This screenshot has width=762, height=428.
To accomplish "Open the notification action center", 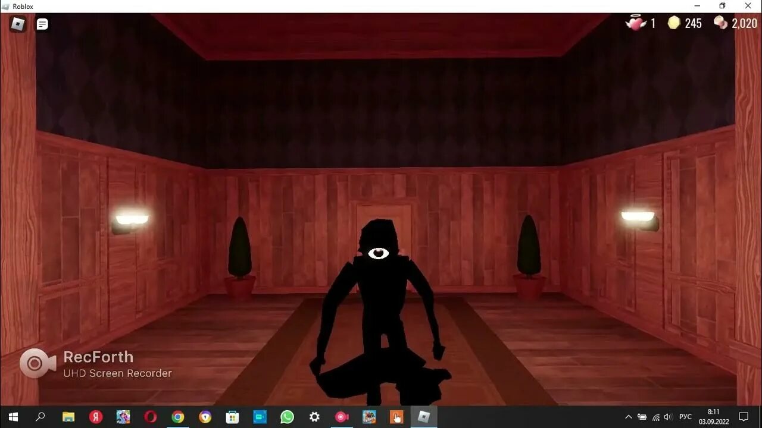I will click(x=744, y=417).
